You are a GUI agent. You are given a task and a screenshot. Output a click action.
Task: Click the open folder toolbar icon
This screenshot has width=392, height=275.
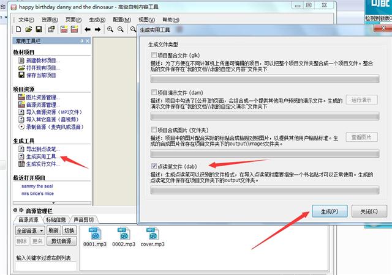(28, 29)
